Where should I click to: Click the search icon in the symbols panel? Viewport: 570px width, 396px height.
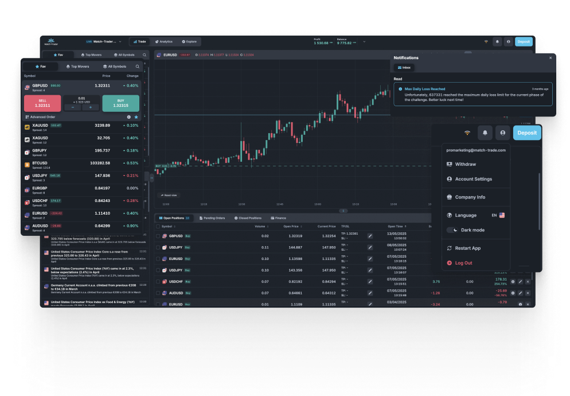138,67
